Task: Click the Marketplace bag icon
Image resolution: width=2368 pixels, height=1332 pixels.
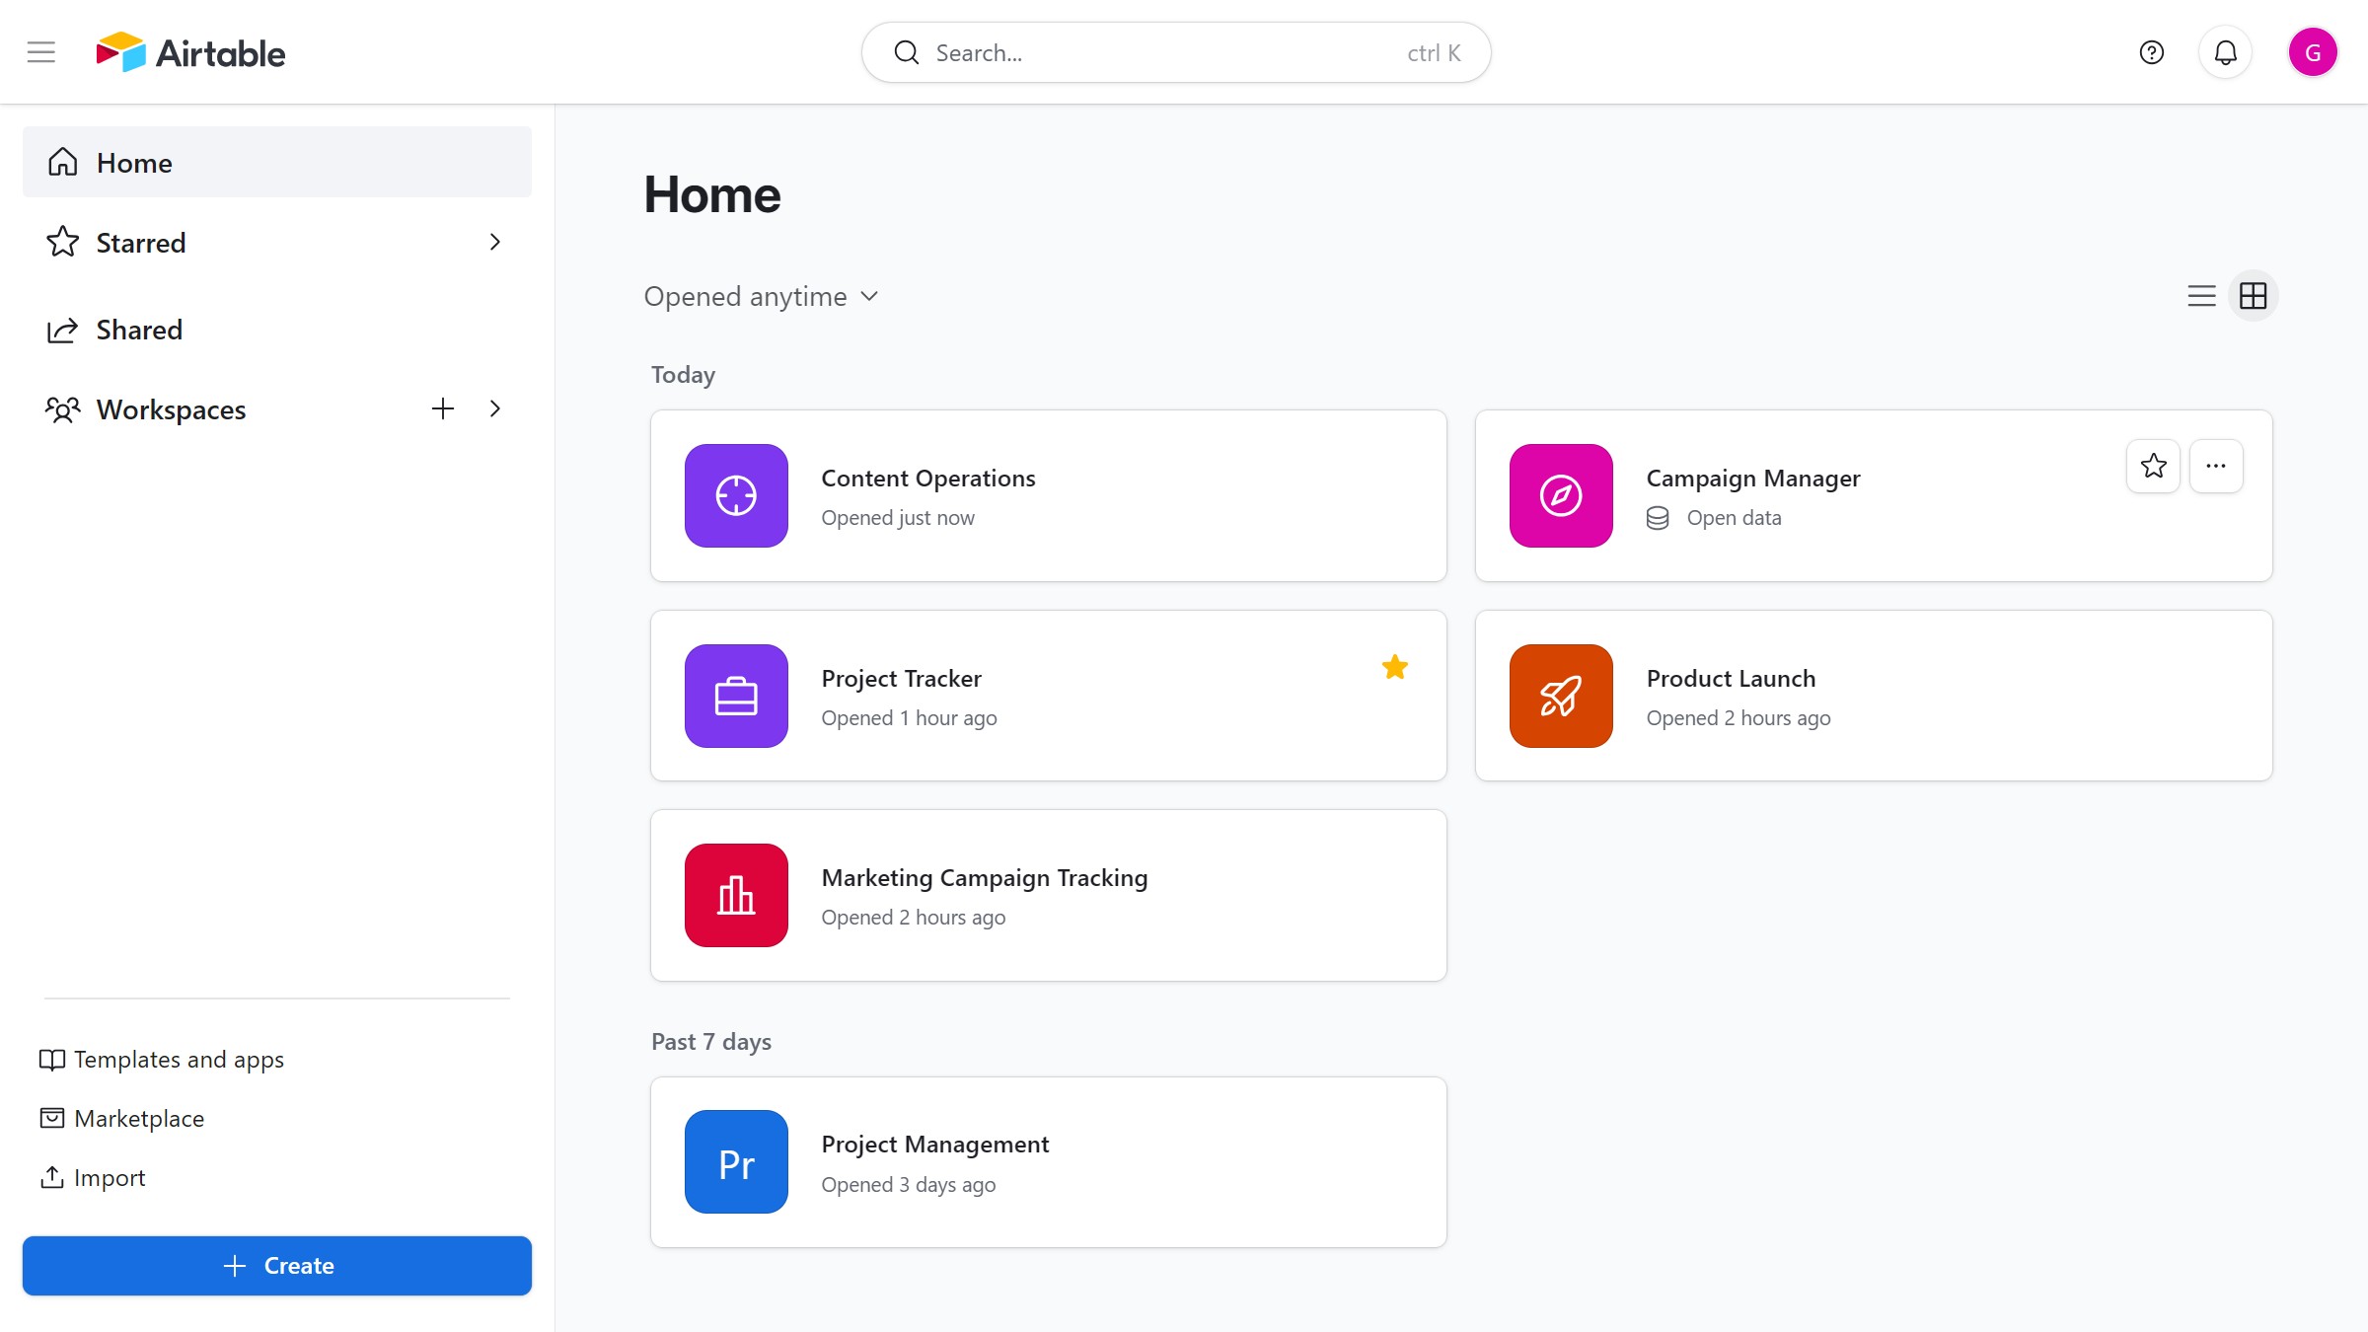Action: point(52,1118)
